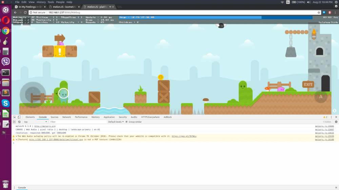Open the Audits tab
This screenshot has height=190, width=339.
coord(134,117)
